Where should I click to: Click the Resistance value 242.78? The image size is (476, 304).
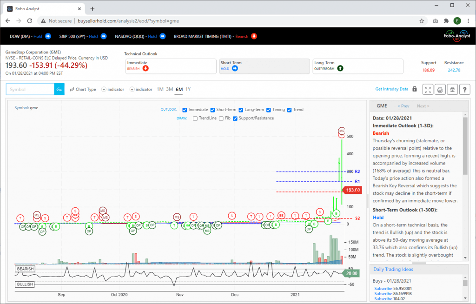point(454,70)
